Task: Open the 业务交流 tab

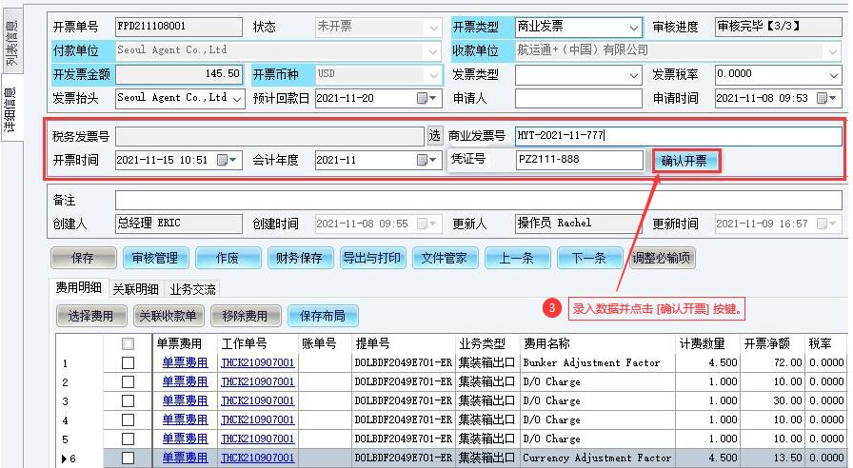Action: coord(192,289)
